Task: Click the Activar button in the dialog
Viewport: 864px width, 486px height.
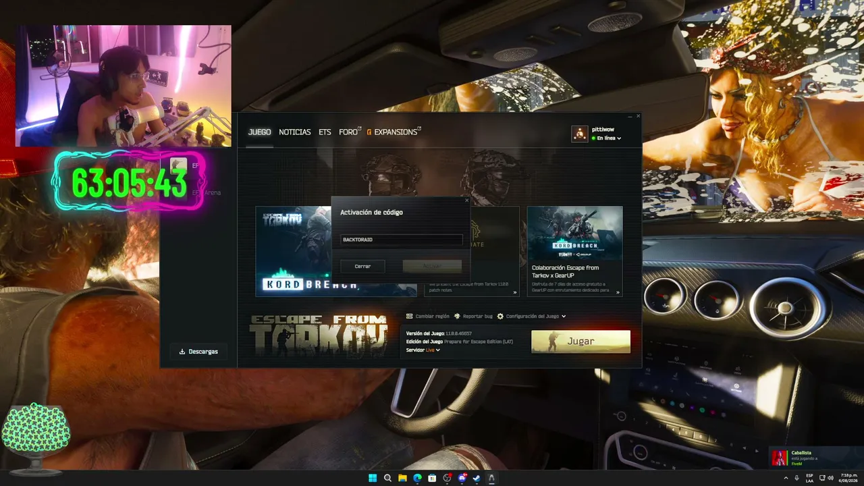Action: pyautogui.click(x=432, y=266)
